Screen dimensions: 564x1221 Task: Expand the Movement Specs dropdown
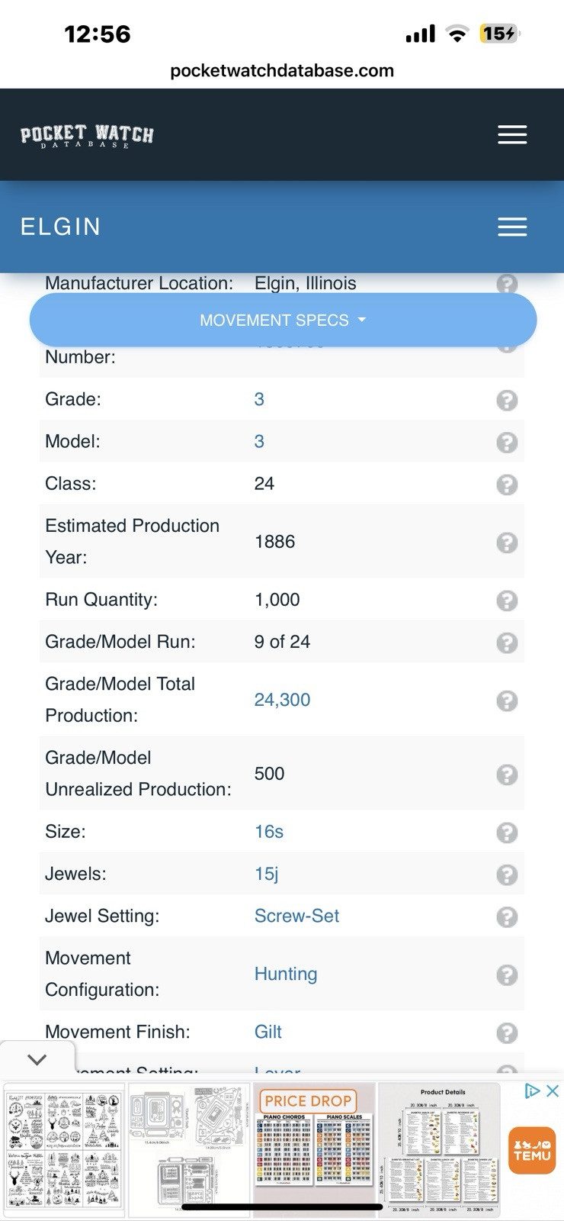click(x=283, y=321)
